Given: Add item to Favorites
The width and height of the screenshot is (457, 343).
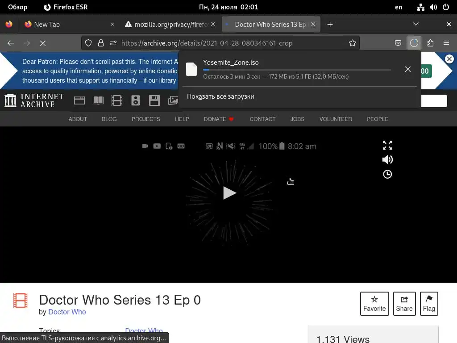Looking at the screenshot, I should click(374, 304).
